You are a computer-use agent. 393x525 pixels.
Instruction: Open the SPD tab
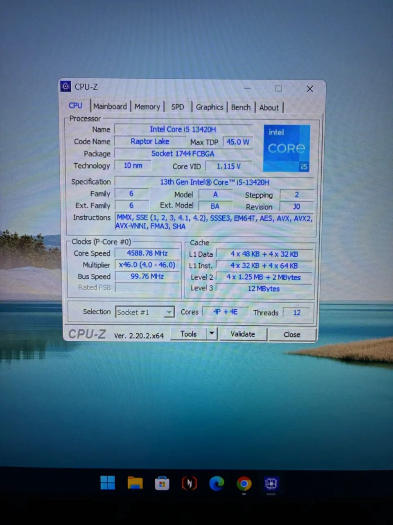[178, 107]
